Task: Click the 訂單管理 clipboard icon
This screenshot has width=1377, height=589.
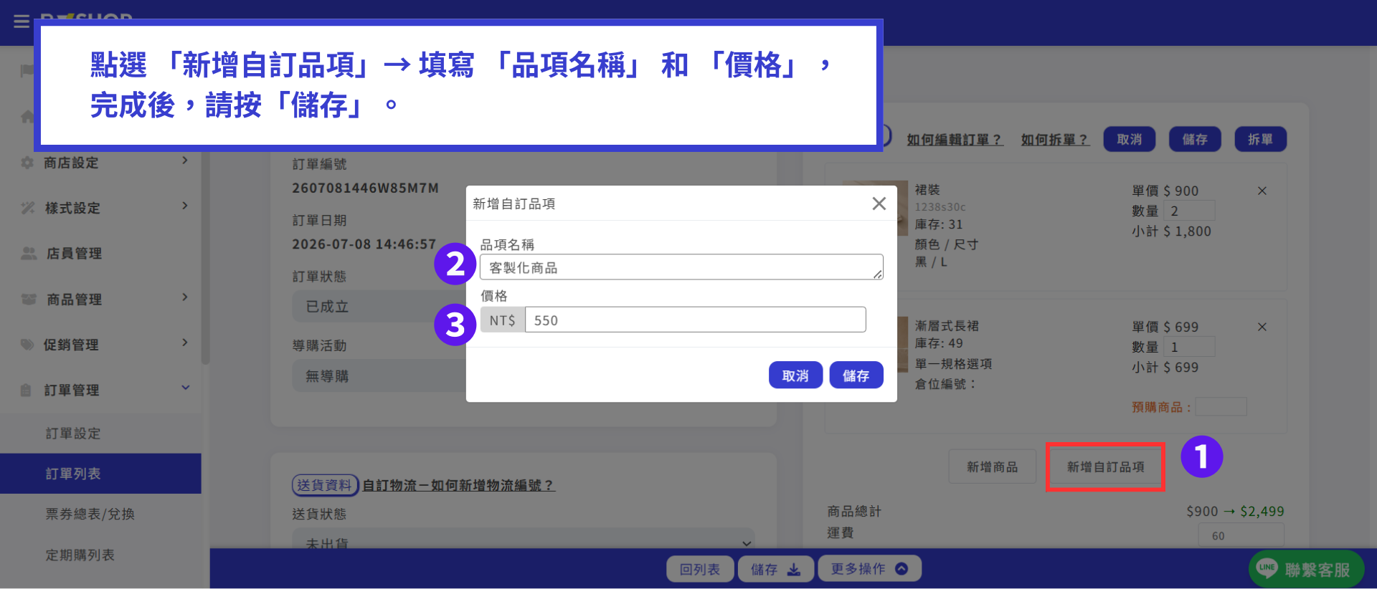Action: [x=27, y=390]
